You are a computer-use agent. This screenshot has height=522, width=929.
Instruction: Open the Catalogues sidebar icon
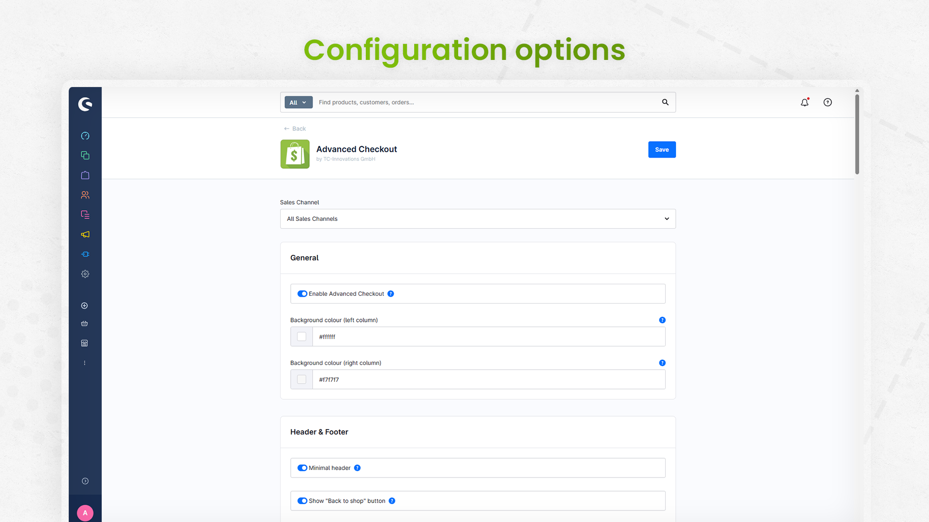pos(85,155)
